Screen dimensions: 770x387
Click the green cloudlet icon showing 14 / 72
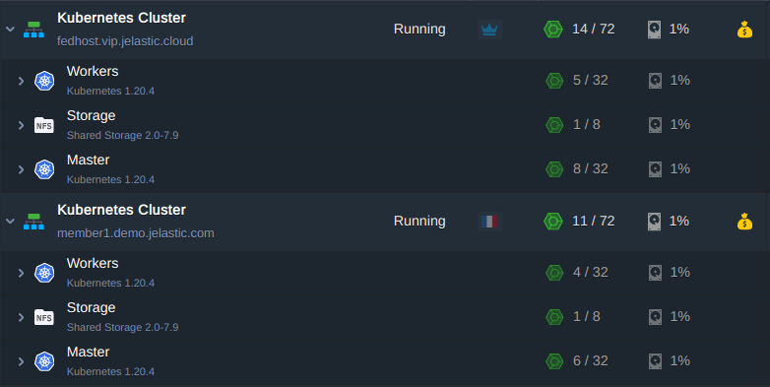[x=553, y=30]
